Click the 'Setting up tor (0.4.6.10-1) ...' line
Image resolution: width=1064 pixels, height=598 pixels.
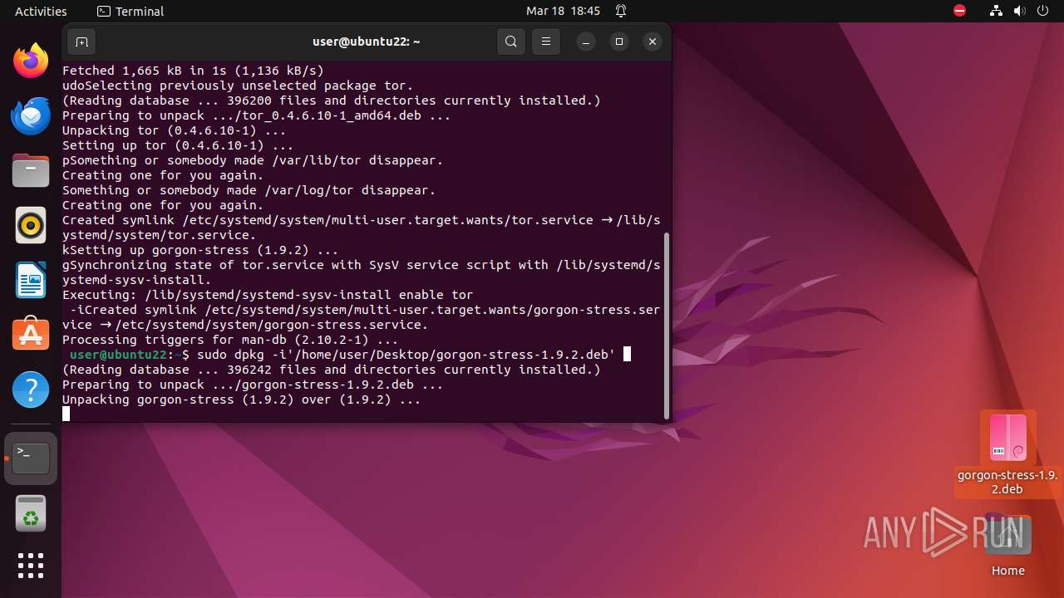click(x=178, y=145)
